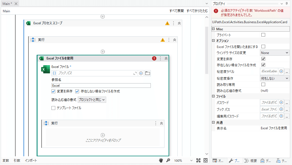Browse for Excel file with folder icon
This screenshot has width=292, height=165.
tap(148, 73)
